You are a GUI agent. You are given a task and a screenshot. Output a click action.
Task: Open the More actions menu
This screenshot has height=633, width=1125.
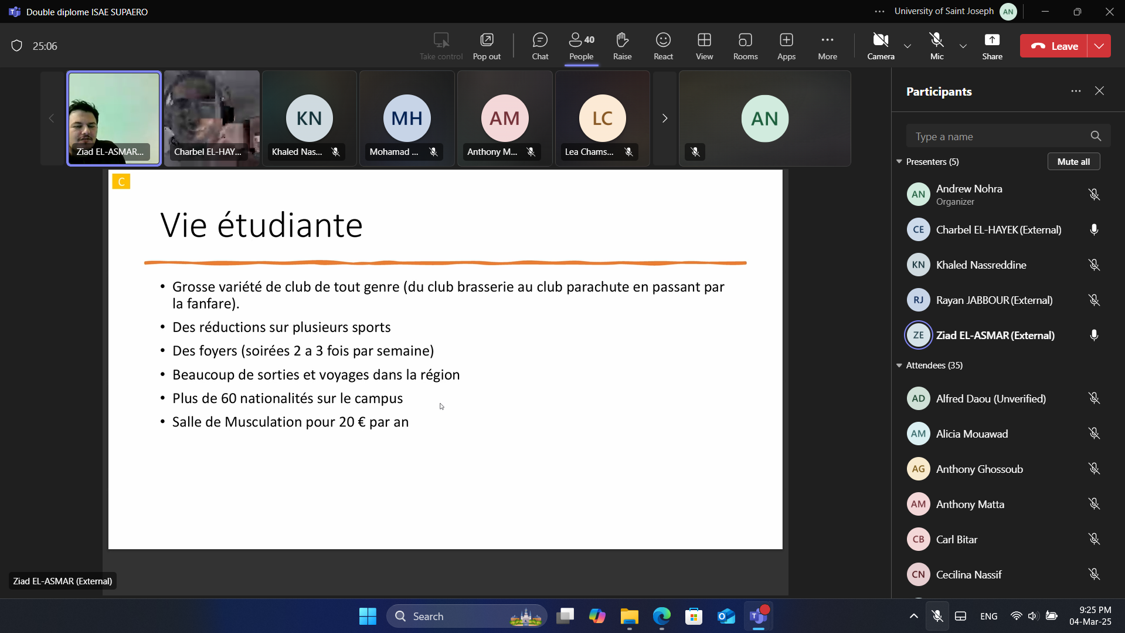[x=827, y=46]
